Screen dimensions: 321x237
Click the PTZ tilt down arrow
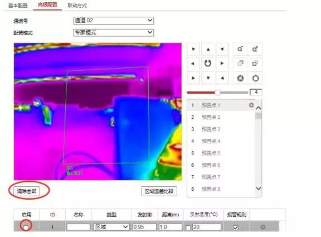[x=208, y=78]
